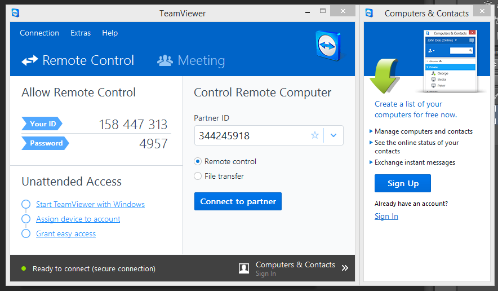The image size is (498, 291).
Task: Follow the Sign In link in contacts panel
Action: tap(386, 216)
